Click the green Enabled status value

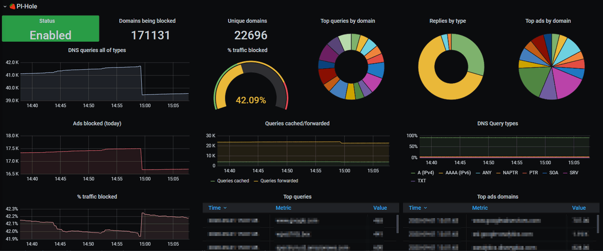[x=50, y=35]
